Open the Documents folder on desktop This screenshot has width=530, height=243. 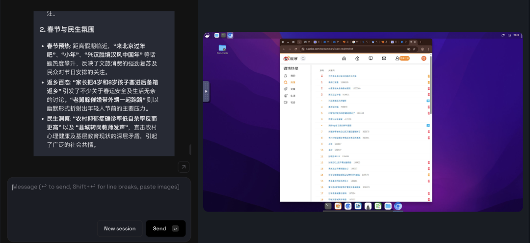[222, 50]
